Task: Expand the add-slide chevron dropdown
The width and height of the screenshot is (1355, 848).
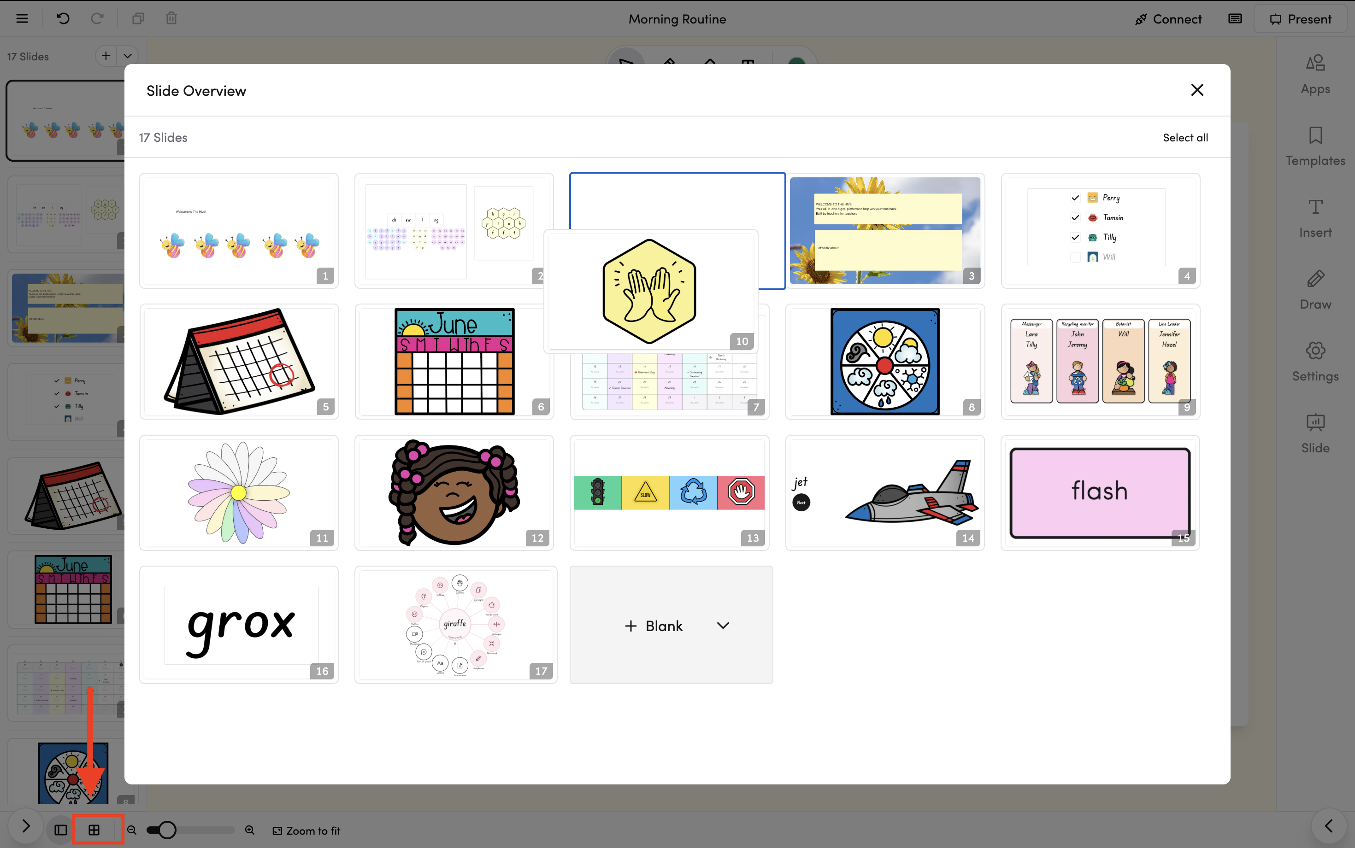Action: tap(128, 56)
